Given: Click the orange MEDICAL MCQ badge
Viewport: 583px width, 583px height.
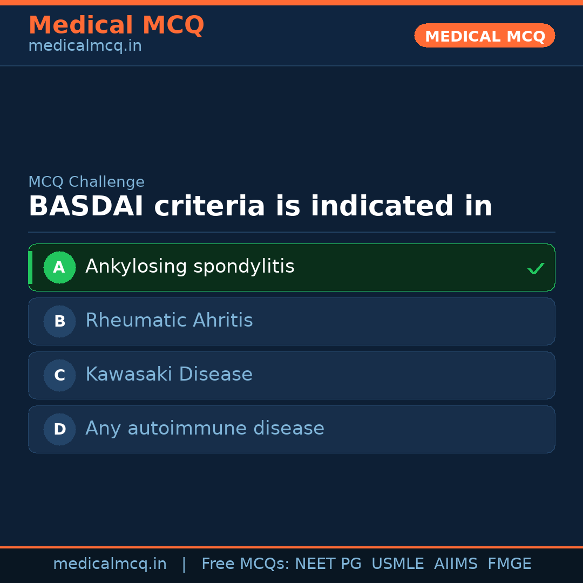Looking at the screenshot, I should 484,36.
